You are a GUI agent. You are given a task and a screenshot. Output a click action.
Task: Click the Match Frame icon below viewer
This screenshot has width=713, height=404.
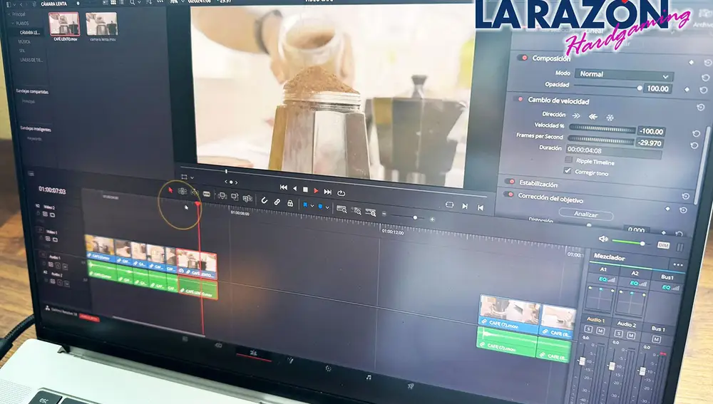coord(449,204)
